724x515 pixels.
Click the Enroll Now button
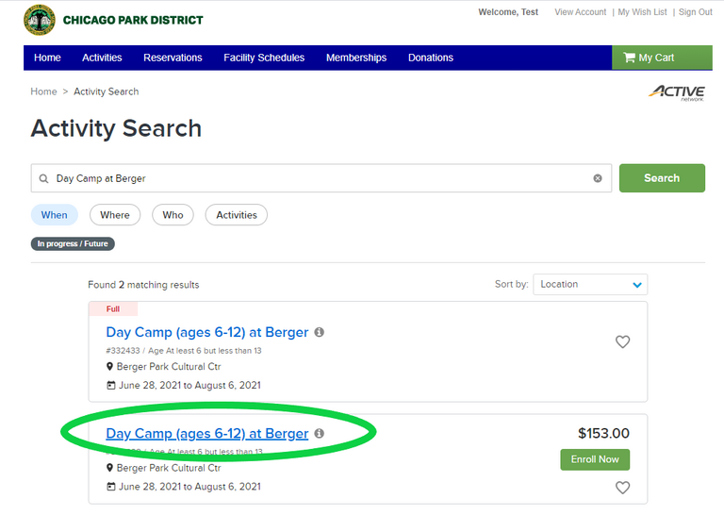tap(595, 459)
